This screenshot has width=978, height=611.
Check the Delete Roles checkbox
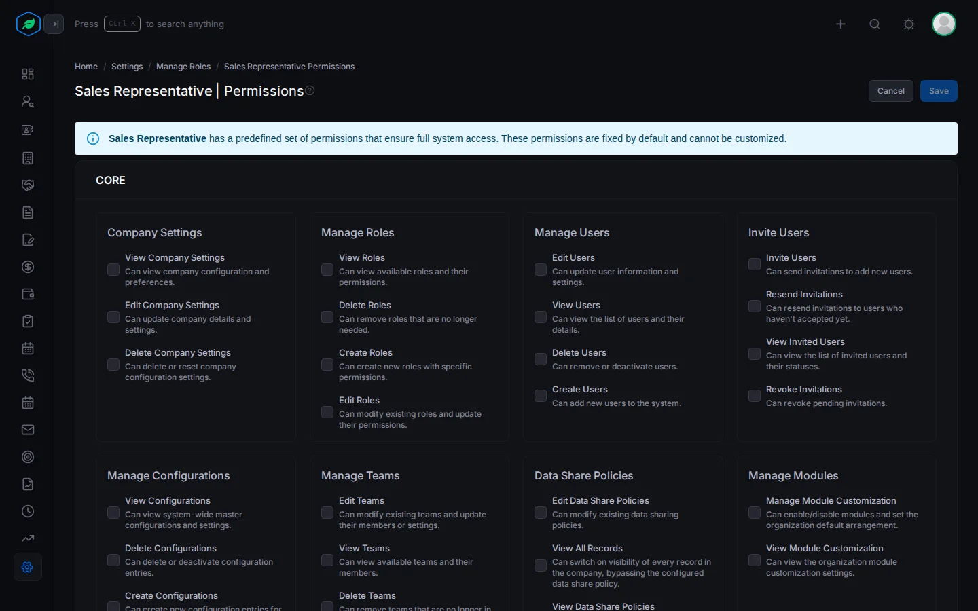(x=327, y=317)
